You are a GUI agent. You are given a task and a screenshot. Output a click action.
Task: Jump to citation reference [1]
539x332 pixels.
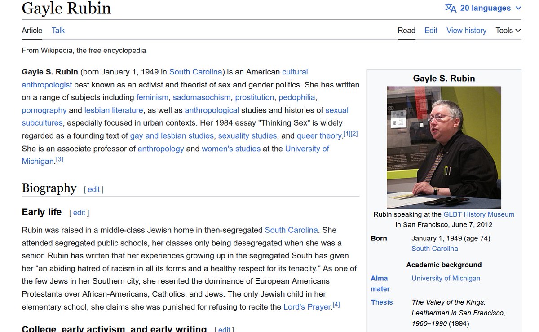[347, 134]
